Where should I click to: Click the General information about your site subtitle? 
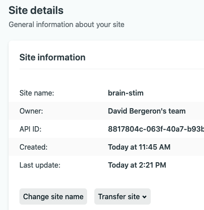coord(66,24)
